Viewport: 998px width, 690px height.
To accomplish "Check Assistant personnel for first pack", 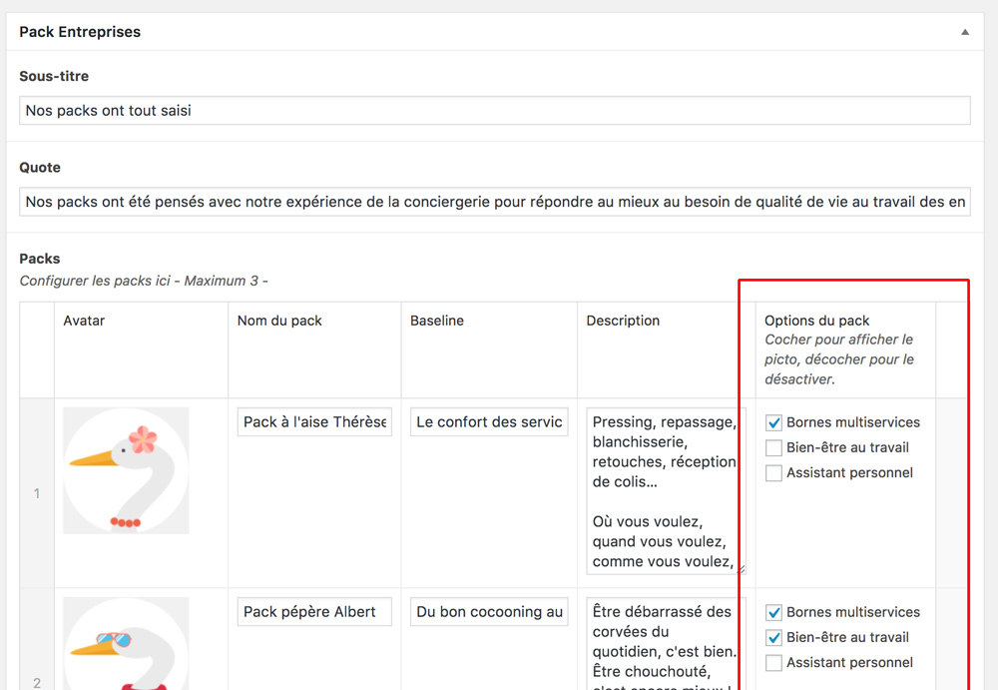I will coord(773,473).
